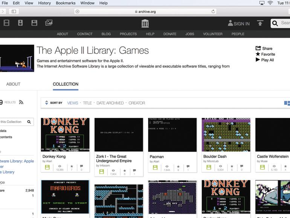Click Pacman card favorites star icon
Image resolution: width=290 pixels, height=218 pixels.
point(178,167)
